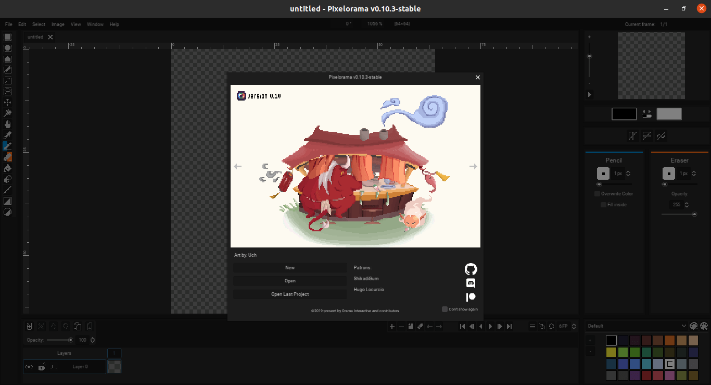Click the black left color swatch
The width and height of the screenshot is (711, 385).
coord(624,114)
